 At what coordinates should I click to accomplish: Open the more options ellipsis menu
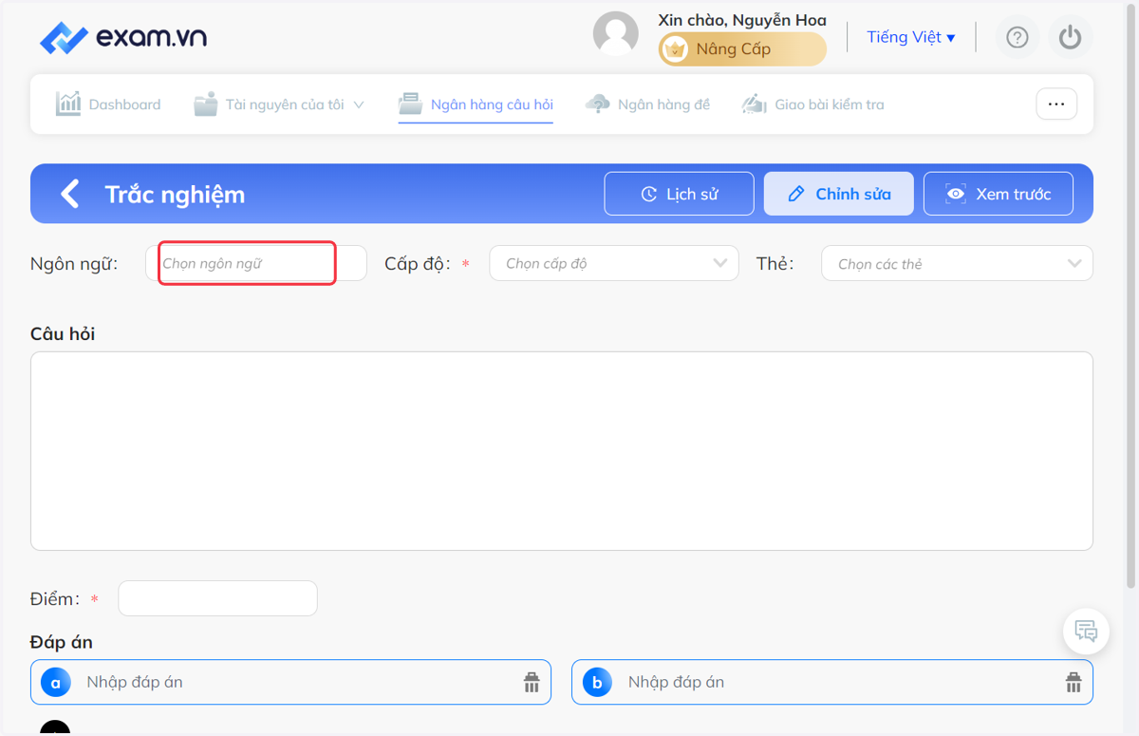(x=1056, y=104)
